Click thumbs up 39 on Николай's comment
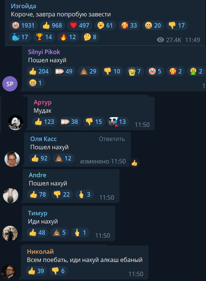The image size is (206, 281). [x=37, y=271]
